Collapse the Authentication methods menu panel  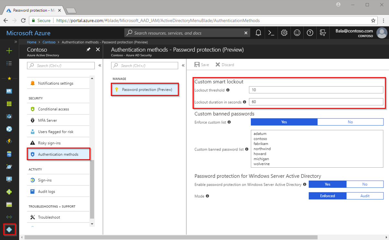point(183,66)
